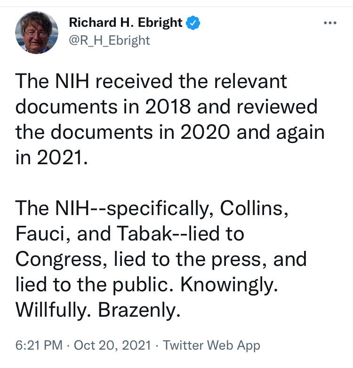Open the @R_H_Ebright handle link
Viewport: 353px width, 368px height.
click(109, 40)
